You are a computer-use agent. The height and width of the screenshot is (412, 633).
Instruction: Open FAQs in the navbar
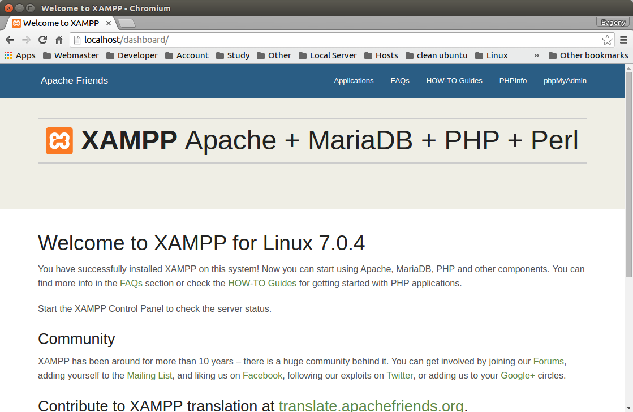click(400, 81)
